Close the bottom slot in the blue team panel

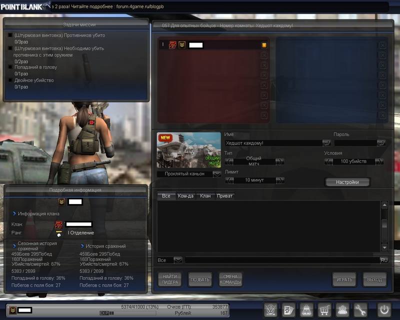pyautogui.click(x=382, y=115)
